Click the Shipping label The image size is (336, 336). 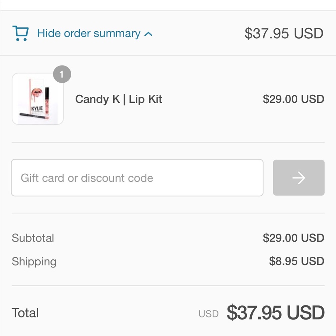34,261
